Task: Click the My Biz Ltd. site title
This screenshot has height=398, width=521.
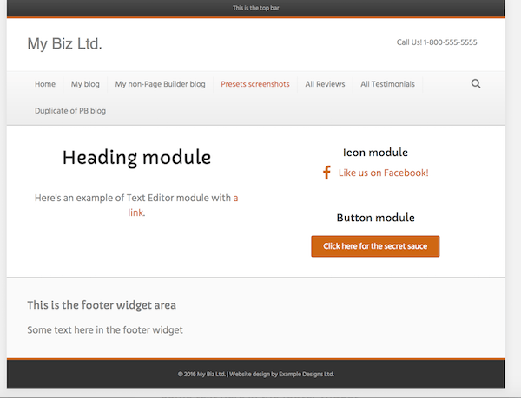Action: click(x=64, y=43)
